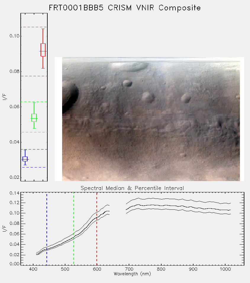Click the red box plot box
Image resolution: width=250 pixels, height=283 pixels.
pos(43,50)
